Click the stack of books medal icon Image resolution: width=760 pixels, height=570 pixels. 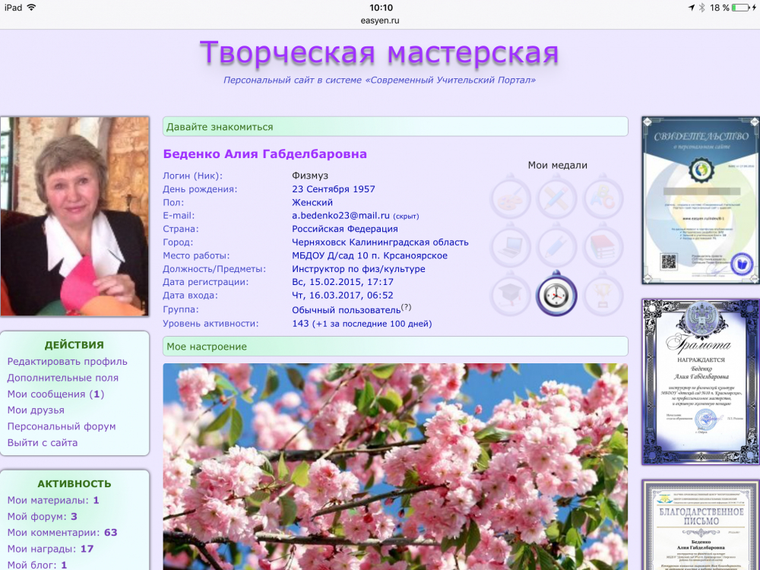click(x=603, y=245)
